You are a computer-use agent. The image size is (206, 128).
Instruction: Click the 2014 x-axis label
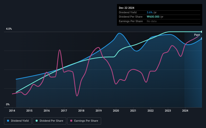click(x=12, y=111)
